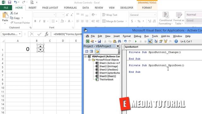This screenshot has width=202, height=114.
Task: Toggle Center alignment in ribbon
Action: pos(82,21)
